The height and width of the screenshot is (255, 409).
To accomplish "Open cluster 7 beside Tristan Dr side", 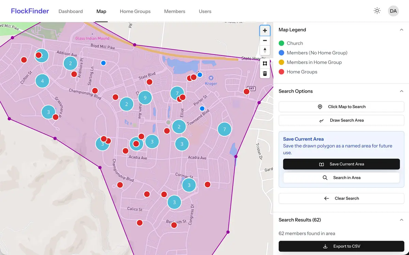I will point(224,129).
